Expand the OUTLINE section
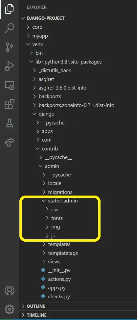Image resolution: width=137 pixels, height=320 pixels. [78, 306]
